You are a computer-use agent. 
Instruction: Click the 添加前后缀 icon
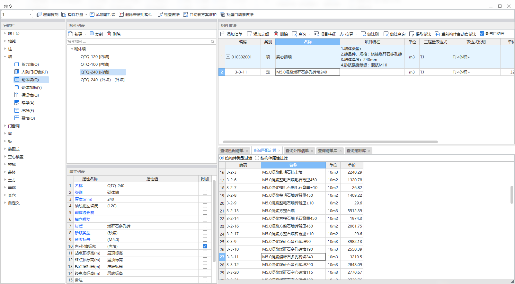(x=92, y=14)
